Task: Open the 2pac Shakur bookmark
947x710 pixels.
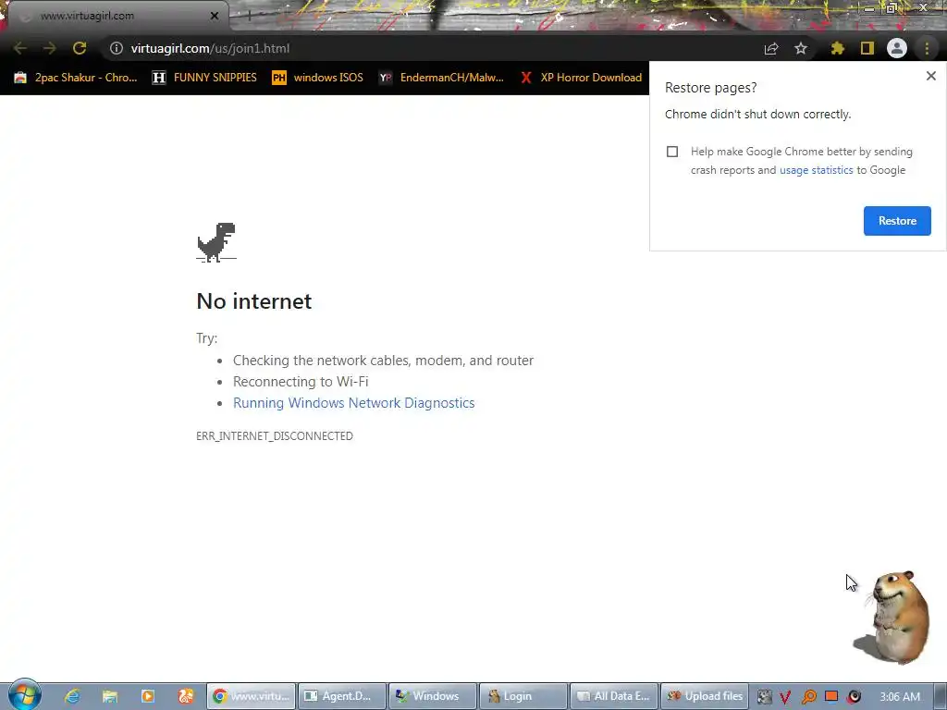Action: pos(76,78)
